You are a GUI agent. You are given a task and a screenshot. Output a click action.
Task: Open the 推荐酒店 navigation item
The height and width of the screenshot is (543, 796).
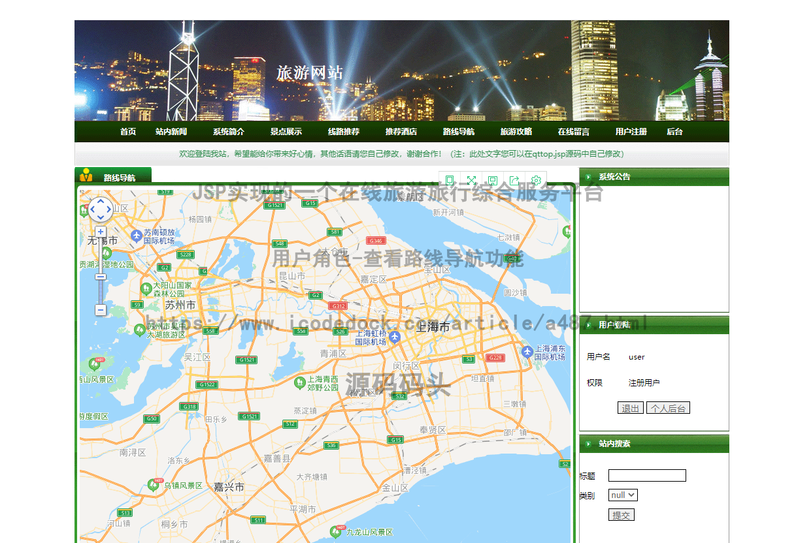[399, 131]
